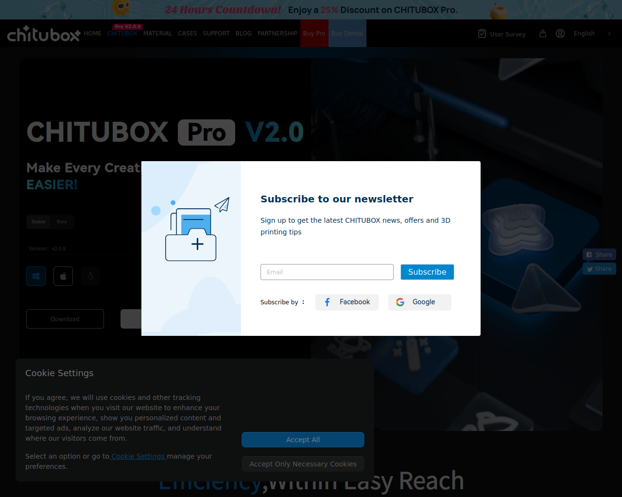
Task: Click Accept All cookies button
Action: (x=303, y=440)
